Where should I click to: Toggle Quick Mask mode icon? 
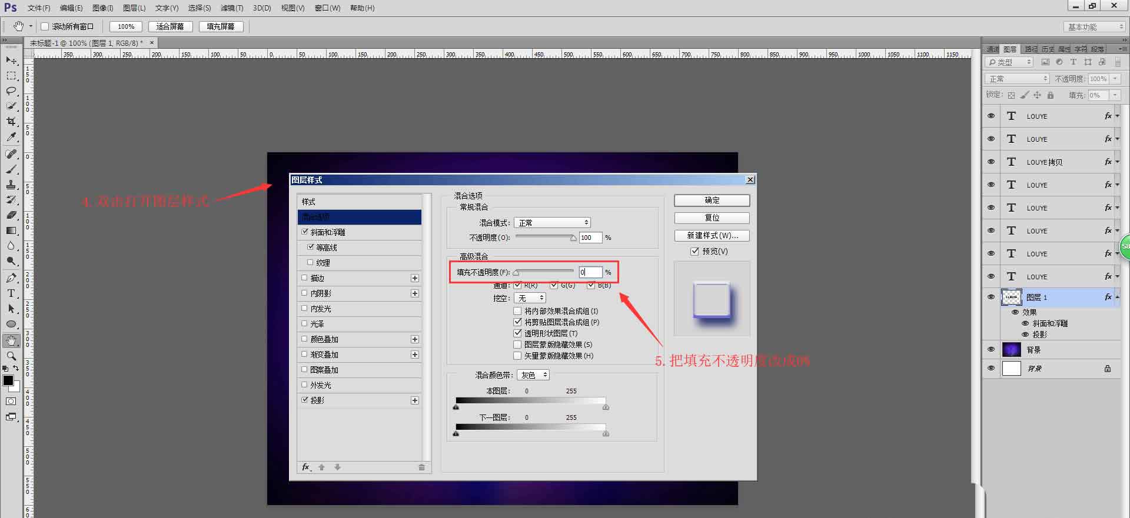pos(11,402)
